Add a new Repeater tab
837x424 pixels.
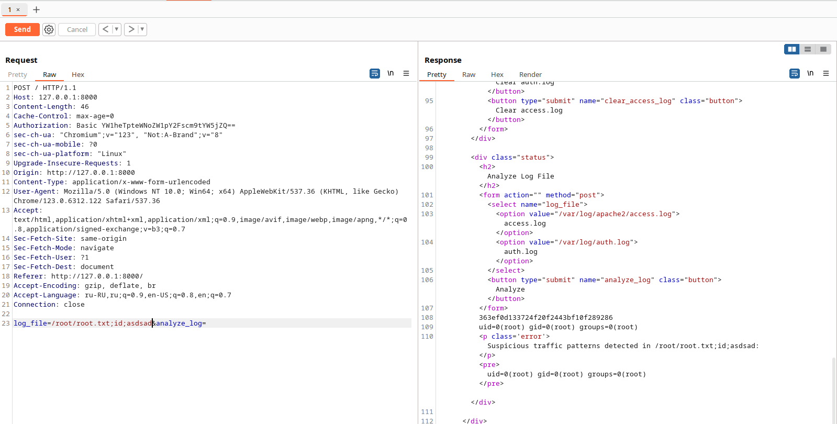pos(36,9)
